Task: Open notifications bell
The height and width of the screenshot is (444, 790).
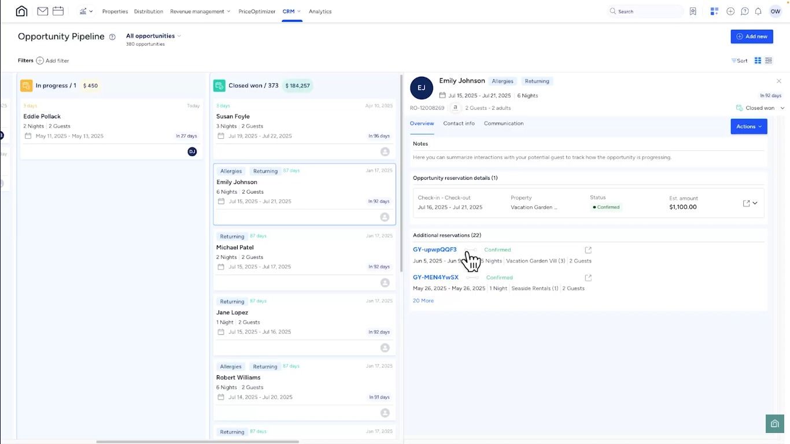Action: [x=758, y=12]
